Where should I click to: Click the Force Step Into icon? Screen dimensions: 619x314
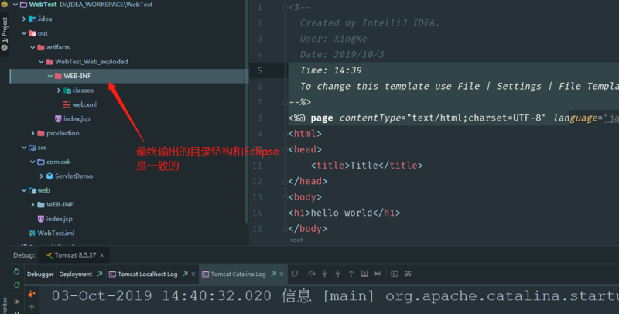[338, 274]
